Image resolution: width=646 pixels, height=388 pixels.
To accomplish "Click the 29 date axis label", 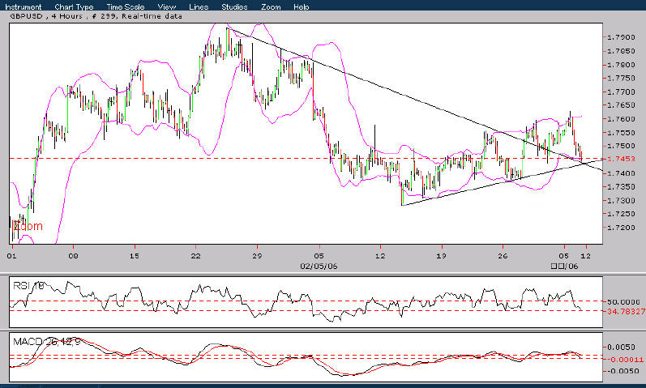I will (x=257, y=256).
